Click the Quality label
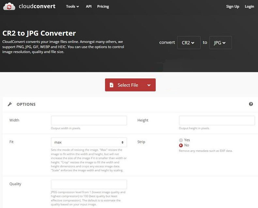 coord(15,184)
